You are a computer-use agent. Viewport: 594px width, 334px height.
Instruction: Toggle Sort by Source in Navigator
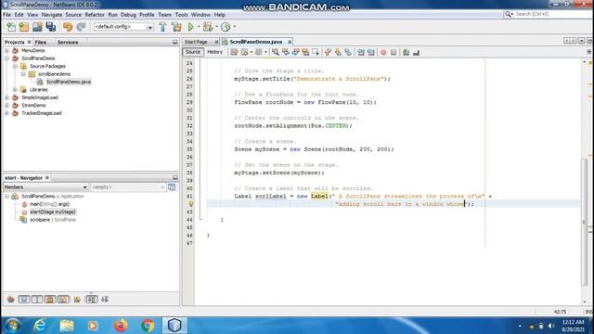105,300
